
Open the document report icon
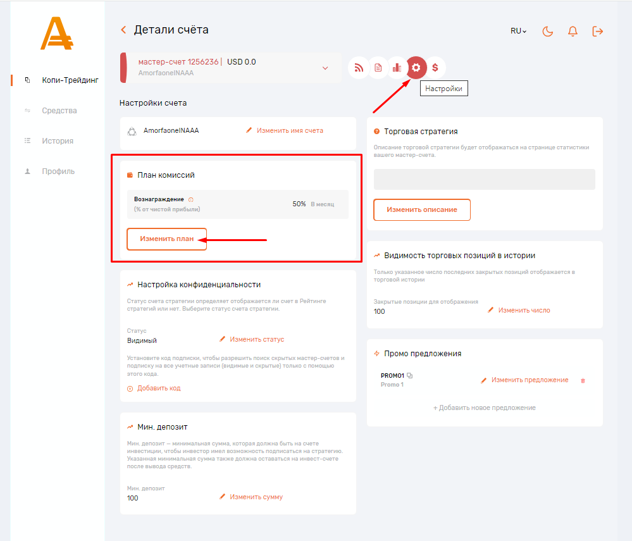click(x=378, y=68)
